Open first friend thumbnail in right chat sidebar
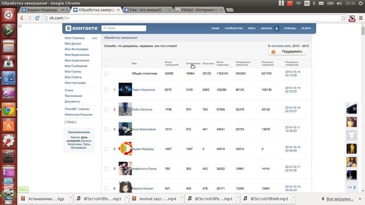Image resolution: width=365 pixels, height=205 pixels. click(x=351, y=108)
